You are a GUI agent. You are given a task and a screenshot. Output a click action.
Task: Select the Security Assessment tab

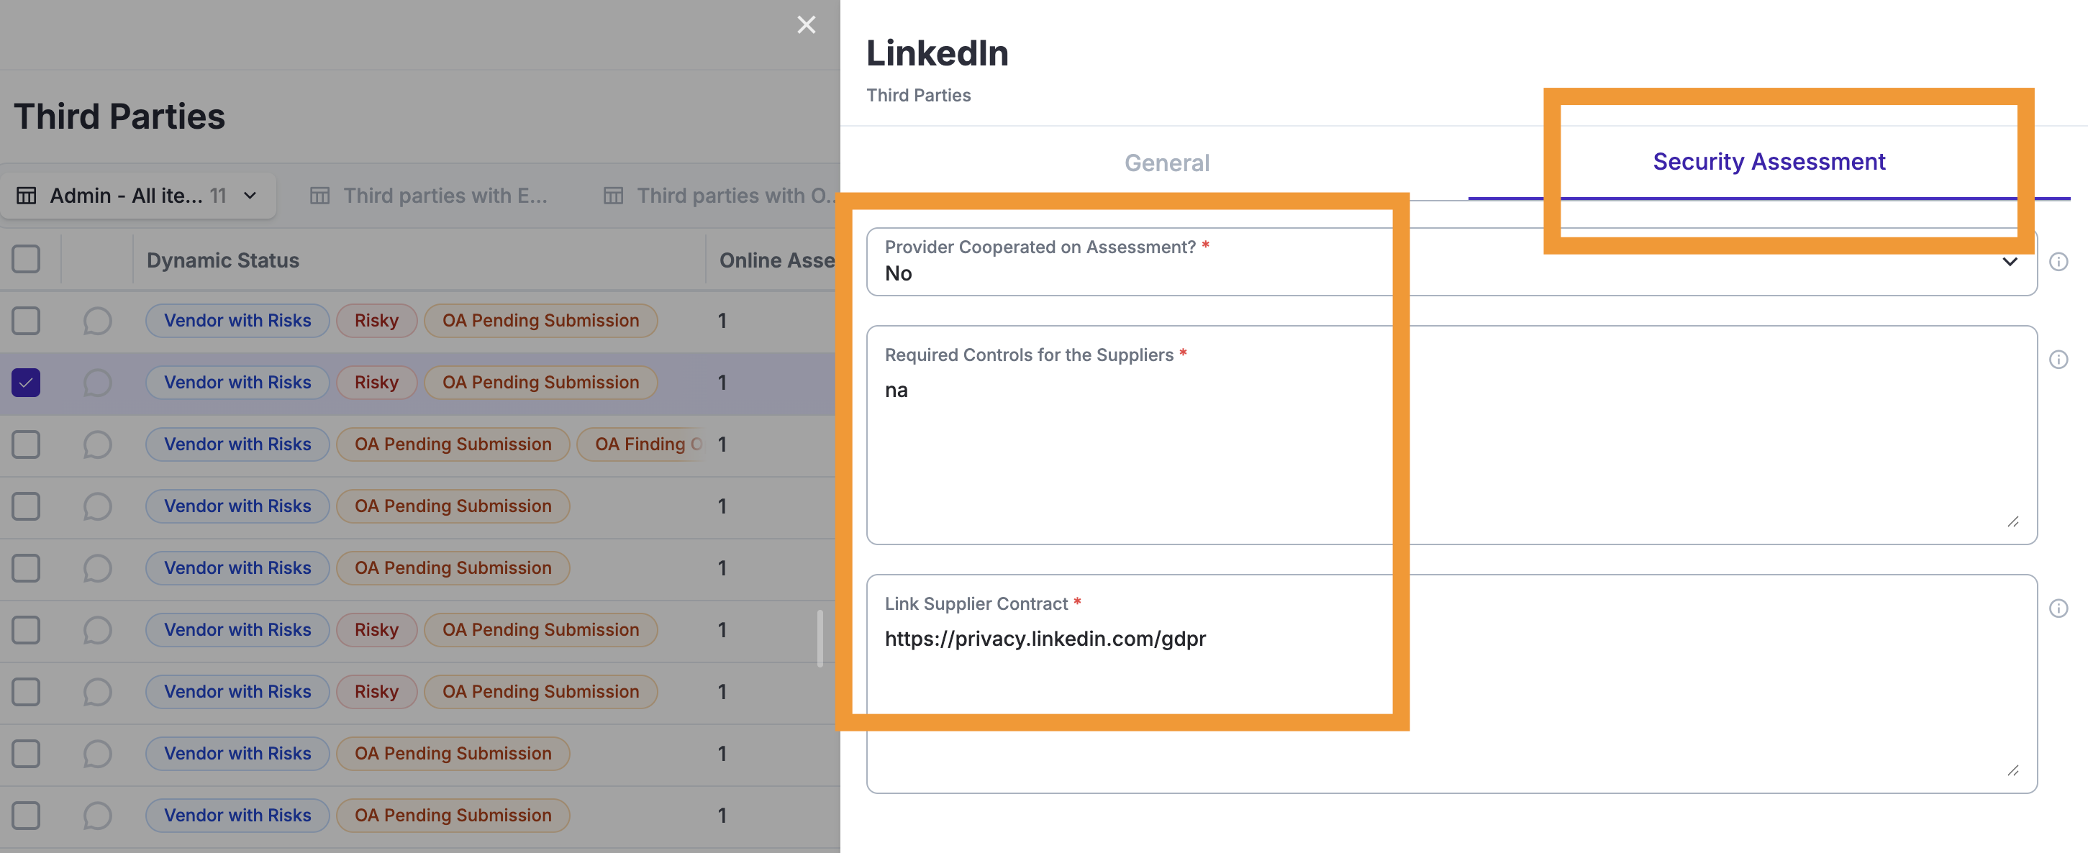(x=1769, y=162)
